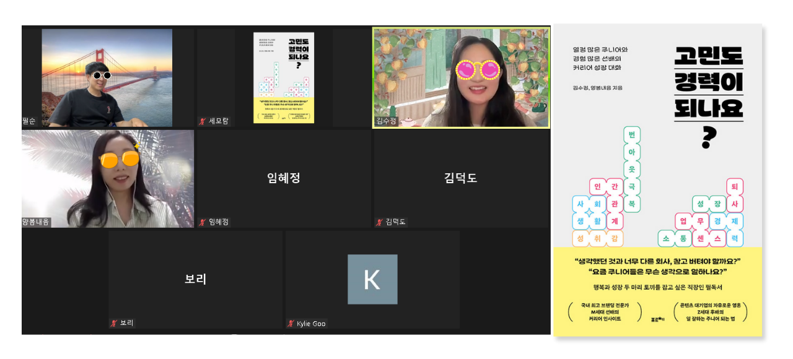793x359 pixels.
Task: Click the muted mic icon on 보리's tile
Action: (x=113, y=323)
